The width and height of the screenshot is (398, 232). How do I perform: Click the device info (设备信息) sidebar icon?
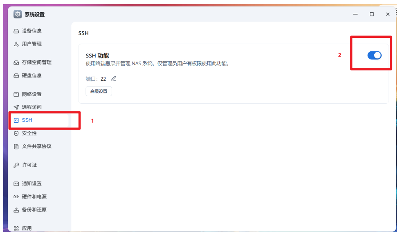tap(16, 31)
